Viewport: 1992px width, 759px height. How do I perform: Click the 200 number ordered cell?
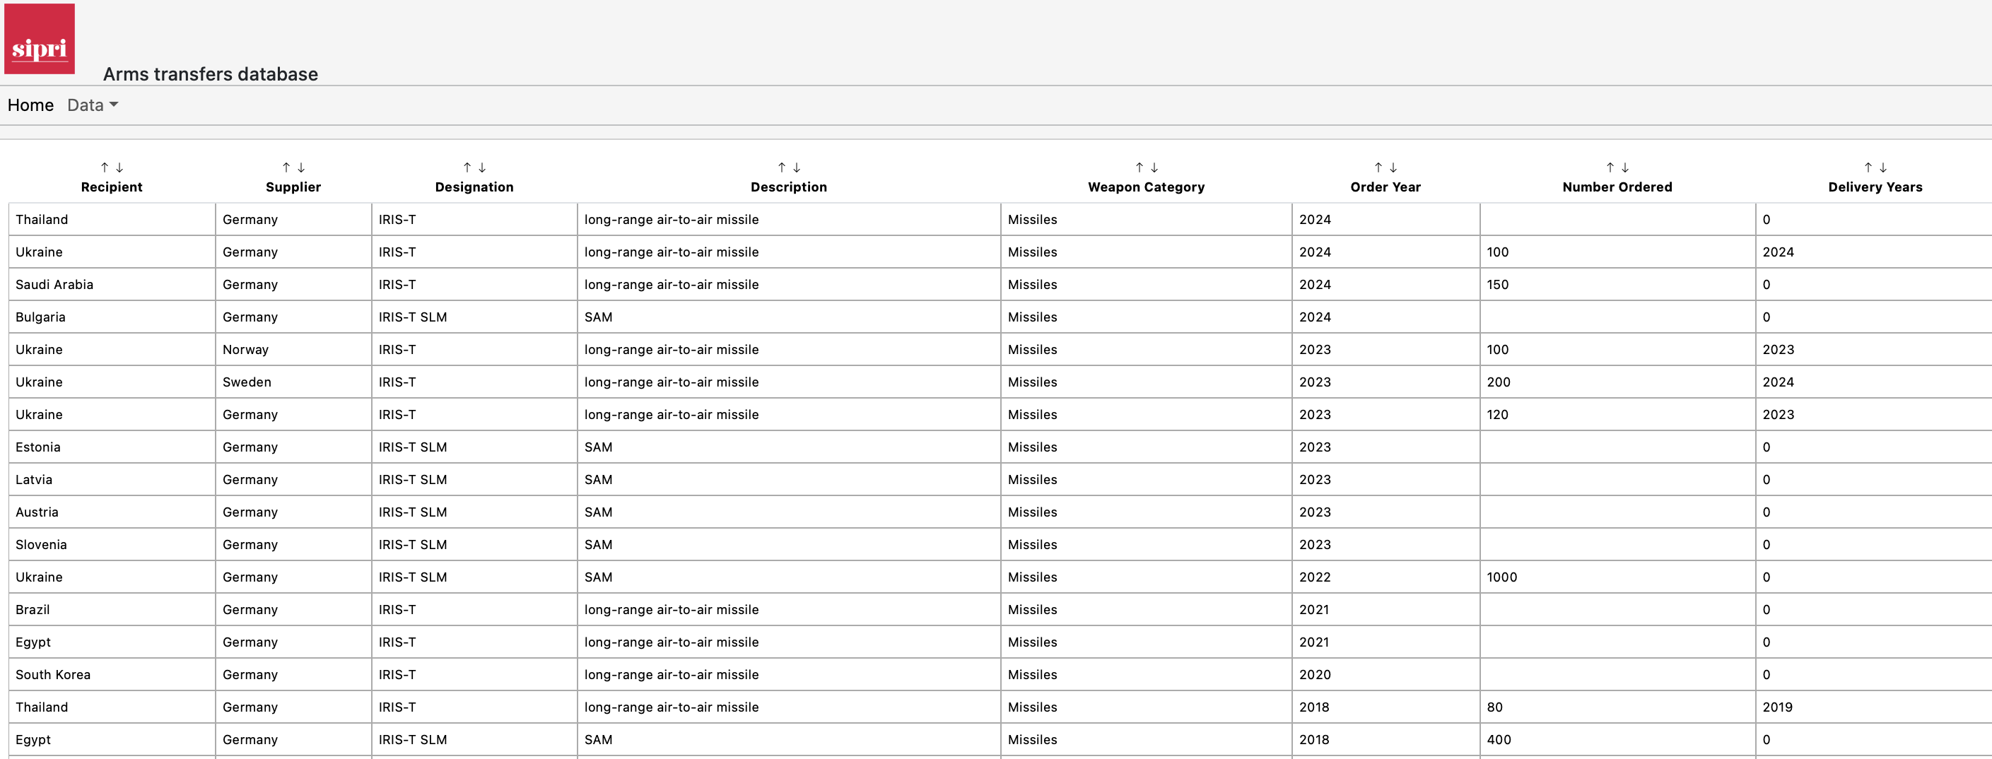point(1618,382)
